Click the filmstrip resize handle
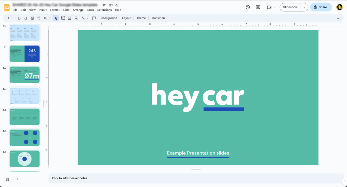Screen dimensions: 347x187 coord(44,103)
